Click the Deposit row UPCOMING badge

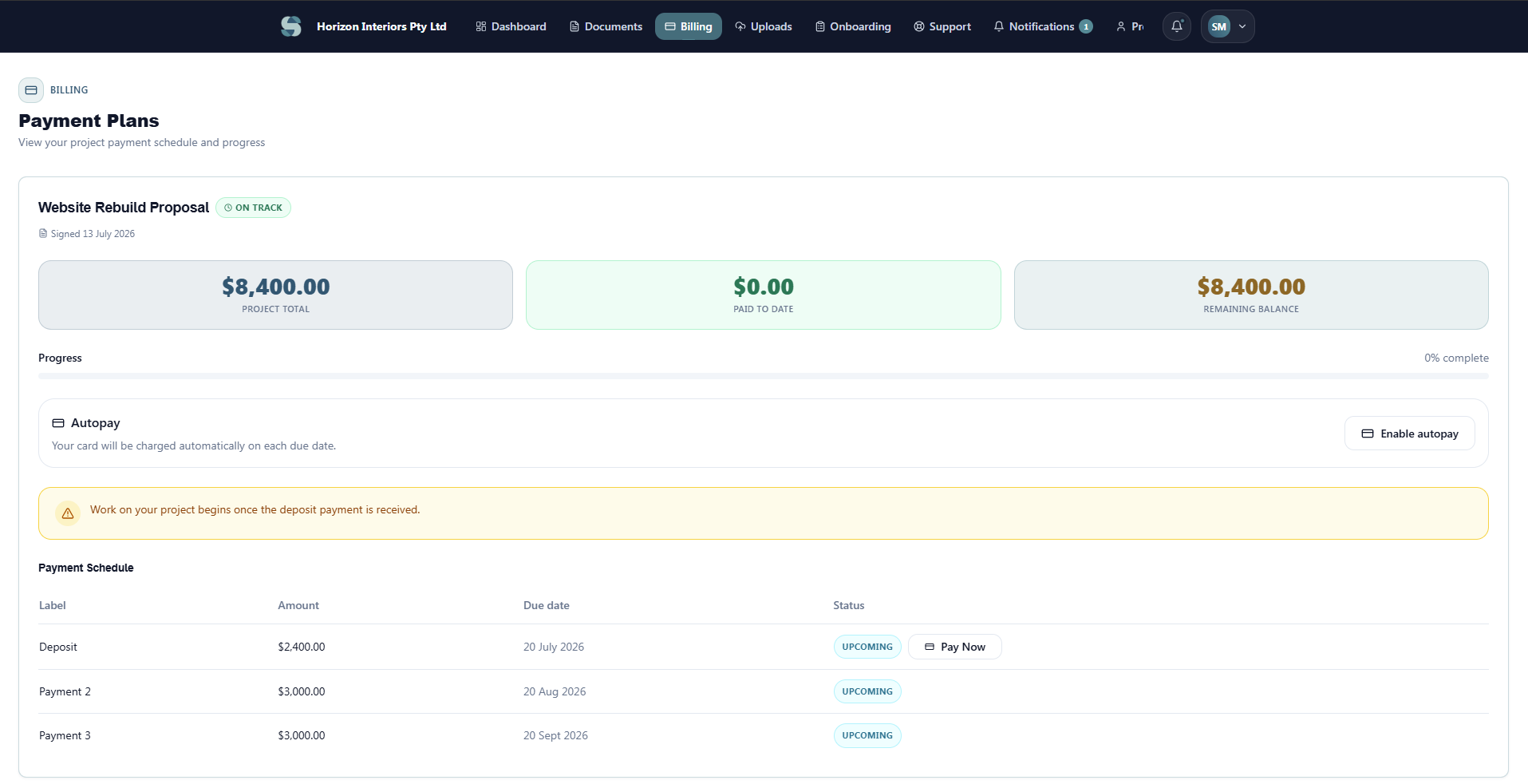click(867, 647)
